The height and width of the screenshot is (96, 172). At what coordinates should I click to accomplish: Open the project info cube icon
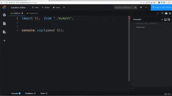point(4,15)
